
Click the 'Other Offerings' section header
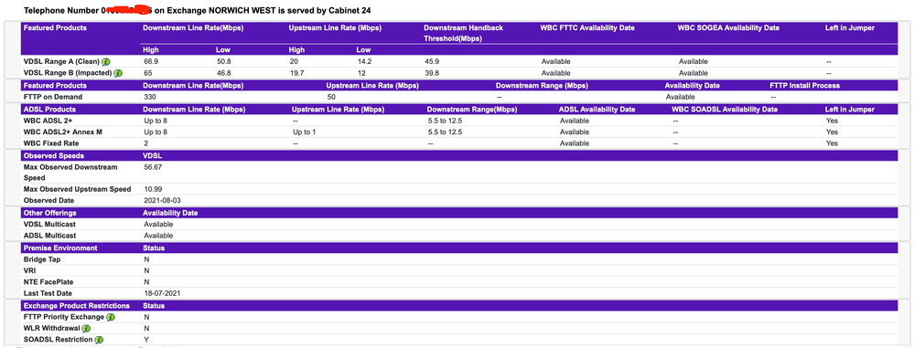[49, 213]
